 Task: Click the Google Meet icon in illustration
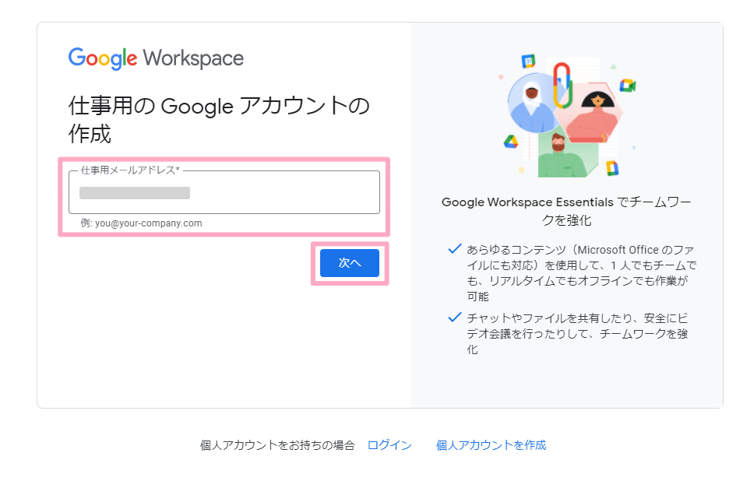pos(628,86)
